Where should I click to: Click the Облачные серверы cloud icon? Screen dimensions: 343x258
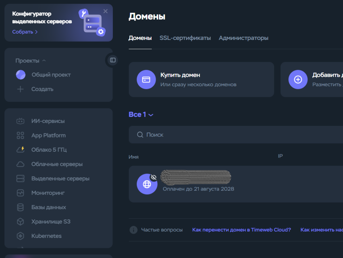click(20, 164)
